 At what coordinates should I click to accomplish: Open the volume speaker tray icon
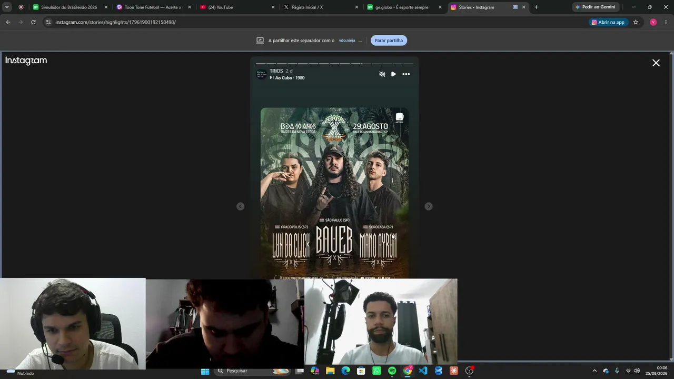pos(637,371)
